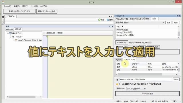Collapse the "Product" tree node
Viewport: 183px width, 103px height.
(x=10, y=37)
